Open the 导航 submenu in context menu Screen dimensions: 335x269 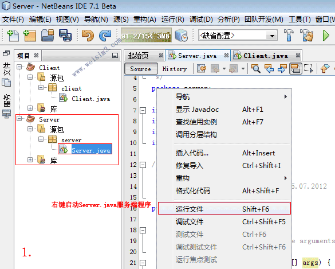[x=224, y=97]
